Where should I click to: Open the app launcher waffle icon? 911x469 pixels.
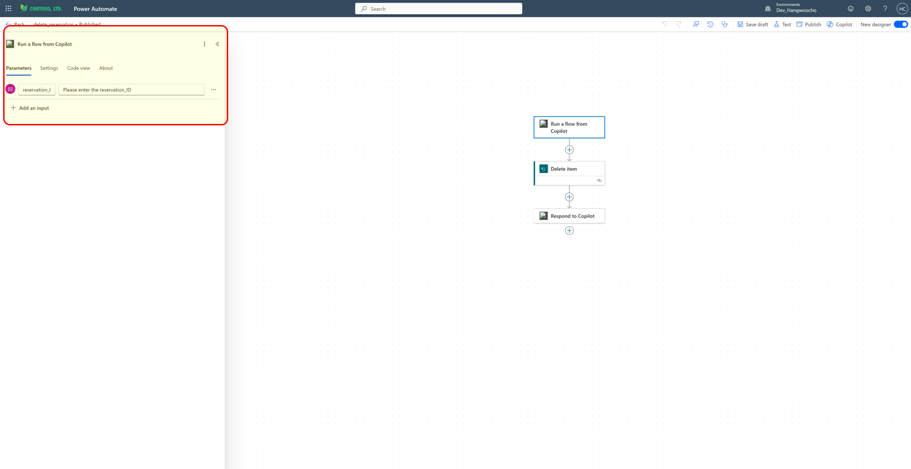8,9
